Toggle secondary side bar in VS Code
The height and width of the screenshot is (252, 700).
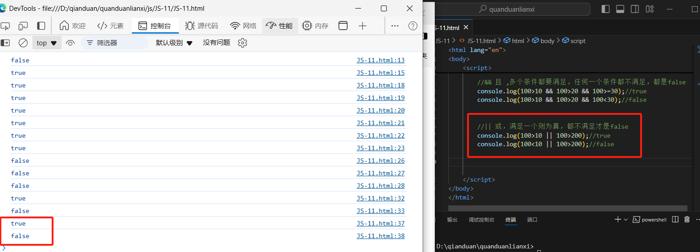(x=635, y=9)
